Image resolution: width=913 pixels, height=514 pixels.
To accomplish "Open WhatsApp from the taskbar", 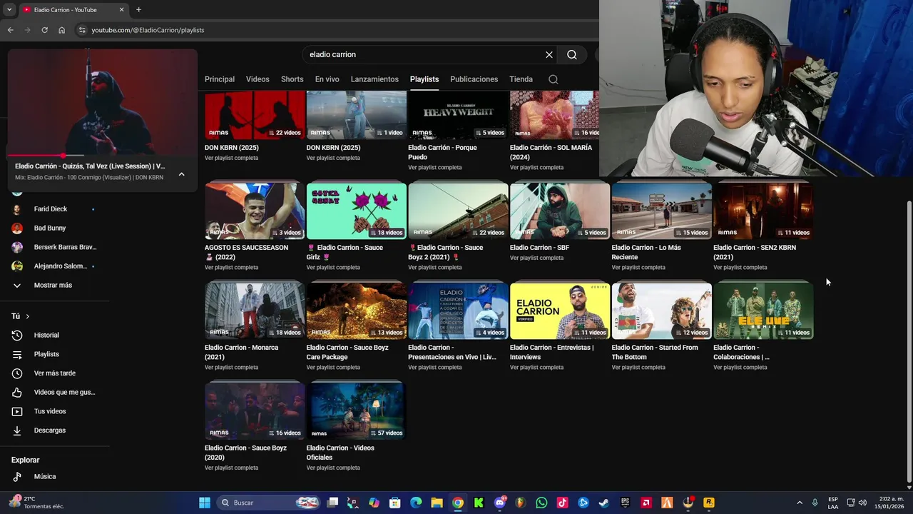I will click(x=541, y=503).
